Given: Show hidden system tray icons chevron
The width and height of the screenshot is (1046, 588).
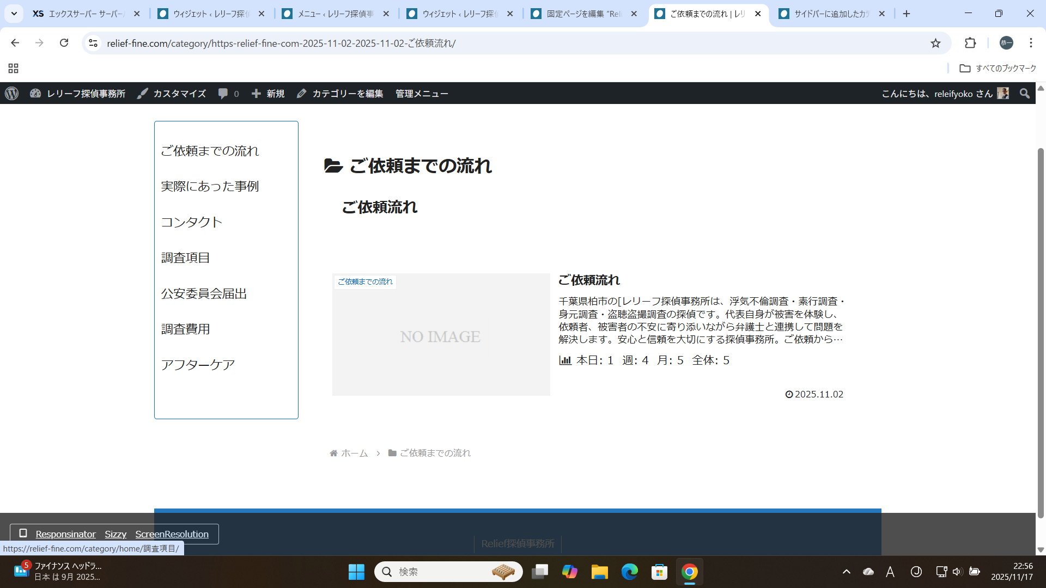Looking at the screenshot, I should (x=846, y=572).
